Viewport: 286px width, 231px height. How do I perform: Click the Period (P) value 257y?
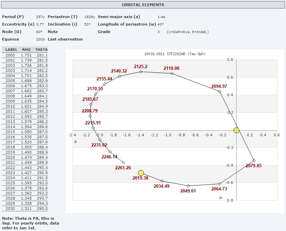click(40, 17)
